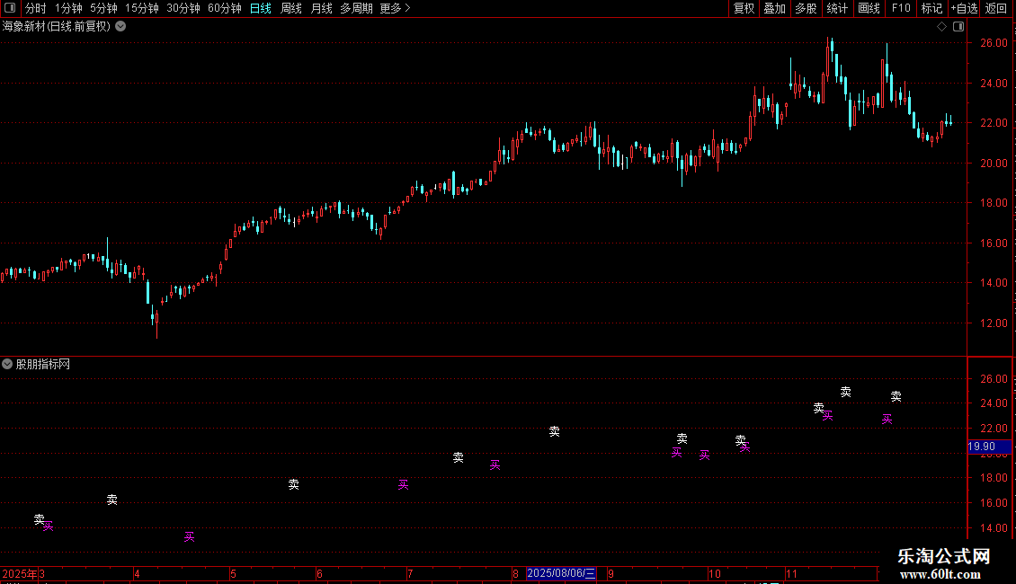Toggle the side panel icon in main chart
The width and height of the screenshot is (1016, 584).
pyautogui.click(x=958, y=27)
